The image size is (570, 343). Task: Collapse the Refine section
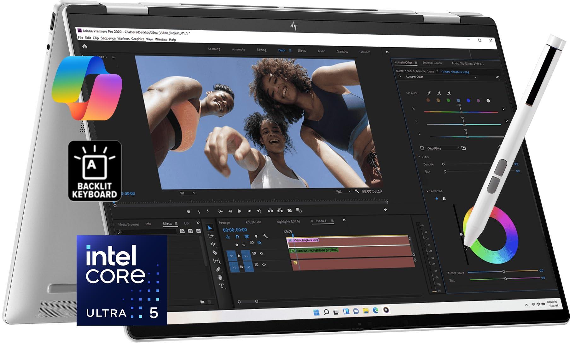[x=419, y=157]
